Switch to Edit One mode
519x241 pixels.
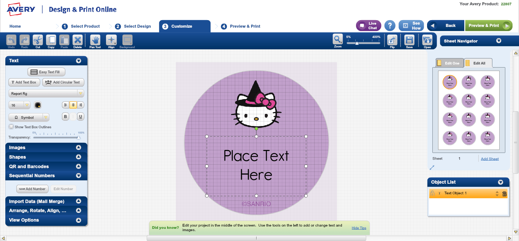click(x=449, y=63)
